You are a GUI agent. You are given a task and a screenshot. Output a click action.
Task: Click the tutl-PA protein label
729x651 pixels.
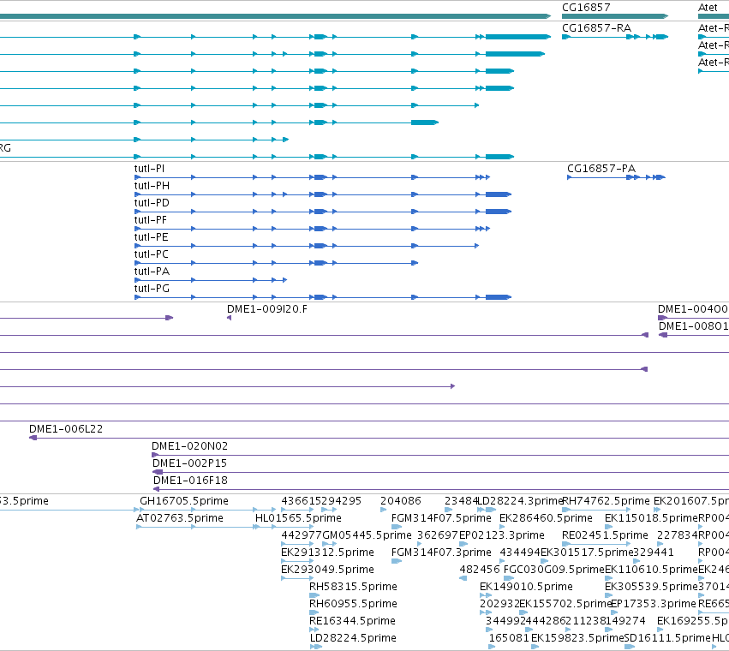click(x=152, y=271)
